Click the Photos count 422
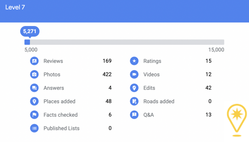The width and height of the screenshot is (249, 142). coord(107,74)
